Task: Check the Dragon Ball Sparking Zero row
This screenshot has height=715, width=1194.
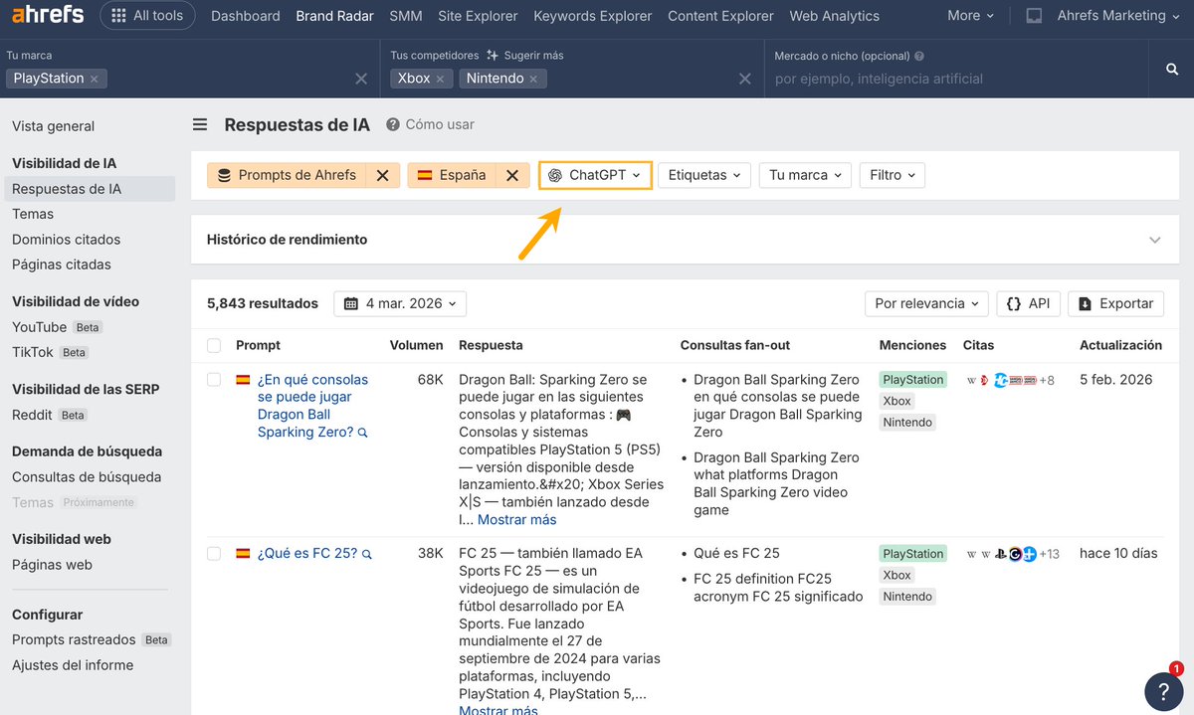Action: 214,379
